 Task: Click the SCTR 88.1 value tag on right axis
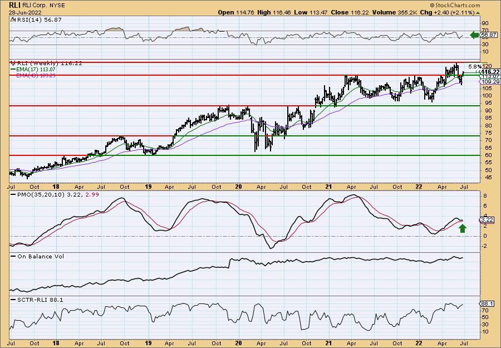pos(487,304)
